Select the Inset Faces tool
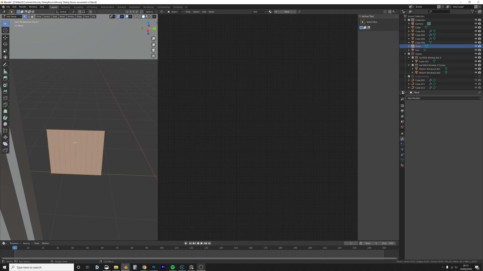Image resolution: width=483 pixels, height=271 pixels. tap(5, 85)
